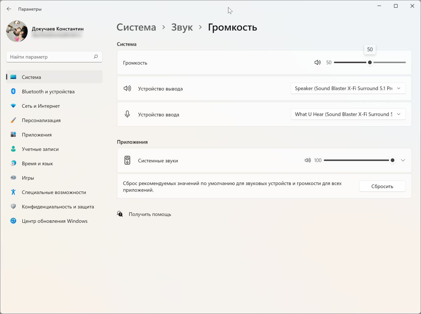Screen dimensions: 421x314
Task: Click search magnifier icon in Найти параметр
Action: [x=95, y=57]
